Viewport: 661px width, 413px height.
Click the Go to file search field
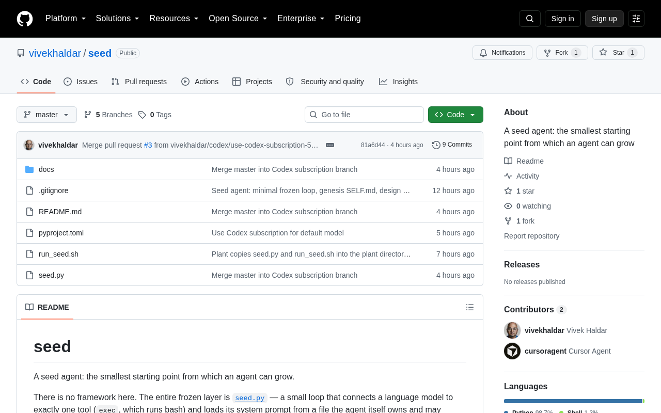click(x=364, y=115)
